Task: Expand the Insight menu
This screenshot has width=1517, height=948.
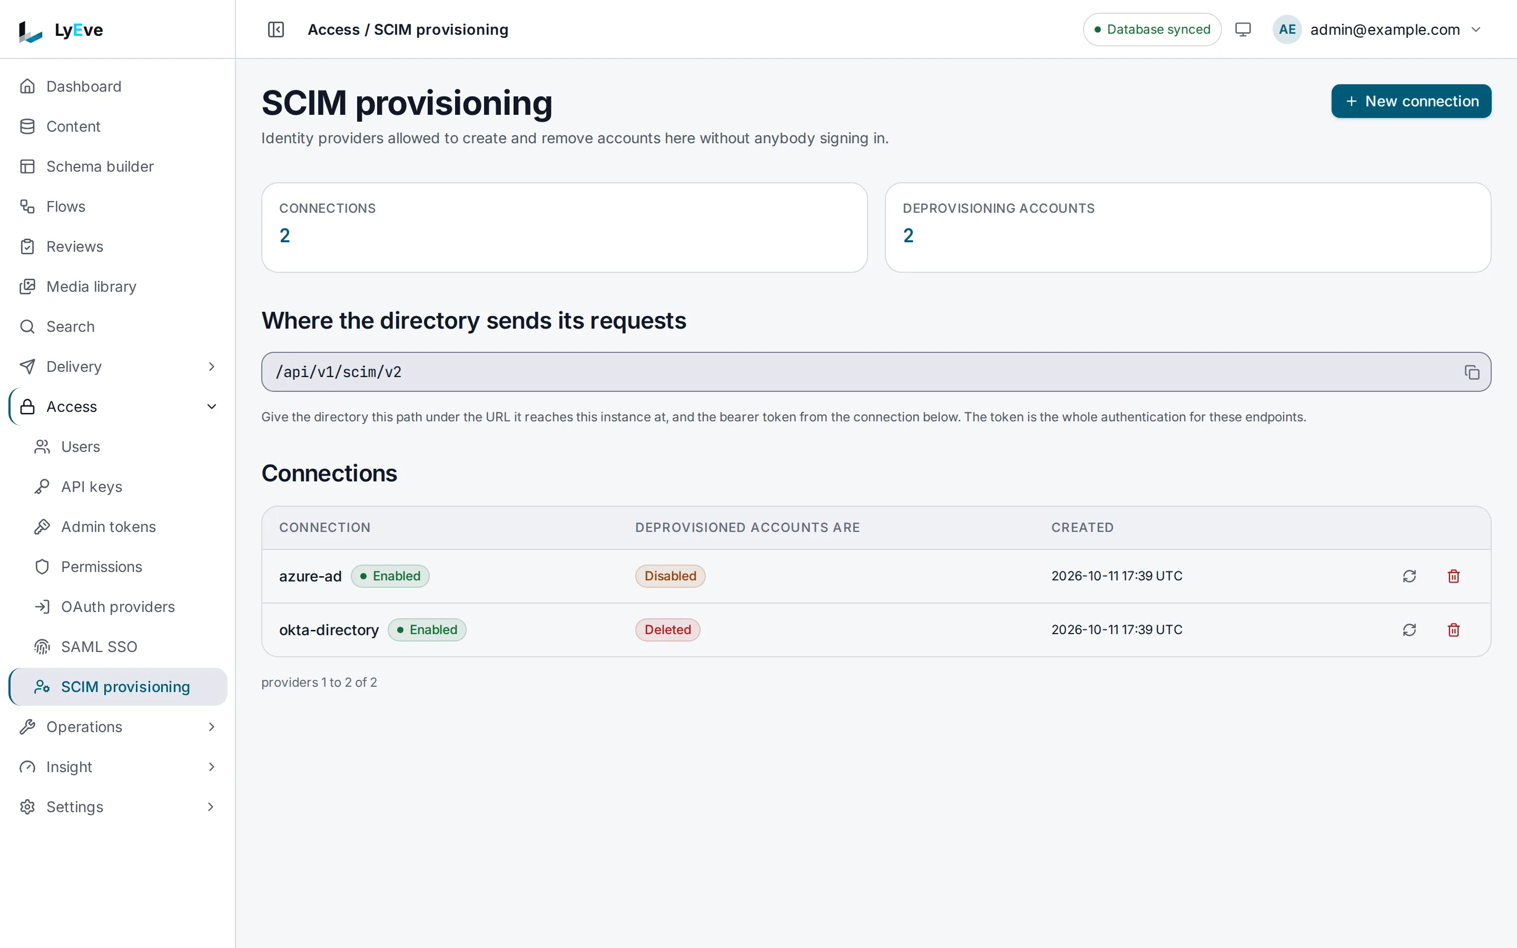Action: point(118,767)
